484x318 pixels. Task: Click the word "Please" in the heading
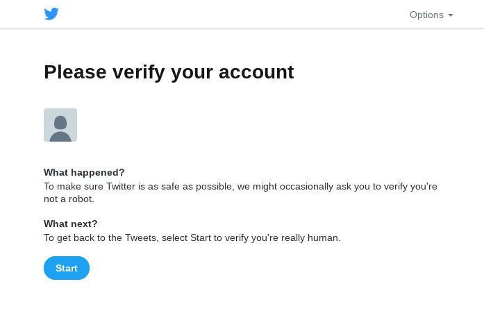(74, 72)
